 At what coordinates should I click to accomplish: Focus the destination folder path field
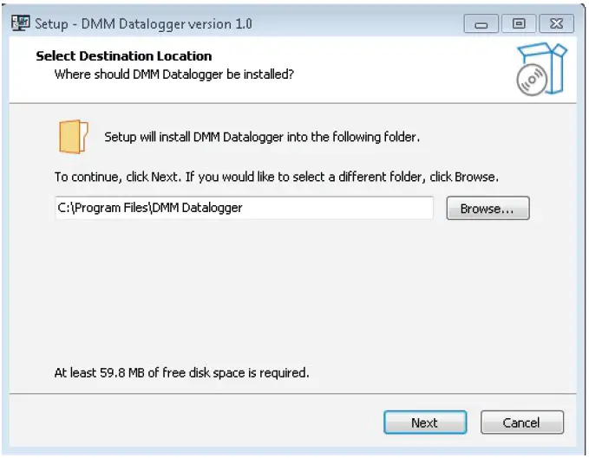(x=243, y=209)
